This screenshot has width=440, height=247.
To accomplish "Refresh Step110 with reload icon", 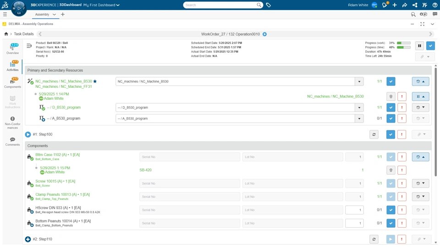I will click(374, 239).
